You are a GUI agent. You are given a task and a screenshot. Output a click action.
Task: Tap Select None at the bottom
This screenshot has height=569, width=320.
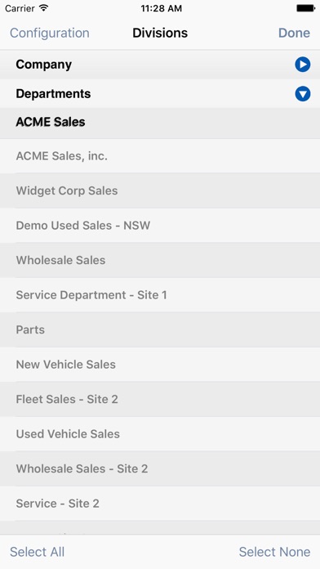(x=274, y=552)
